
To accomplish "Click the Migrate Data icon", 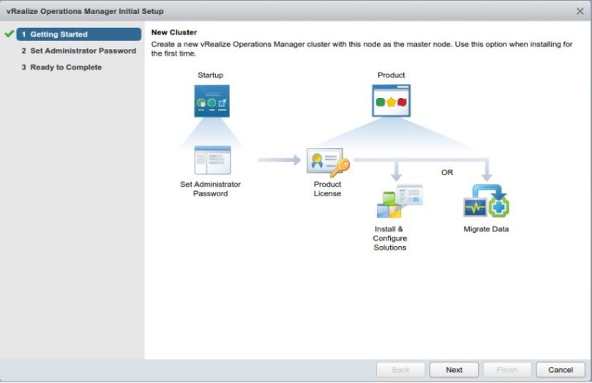I will click(486, 202).
